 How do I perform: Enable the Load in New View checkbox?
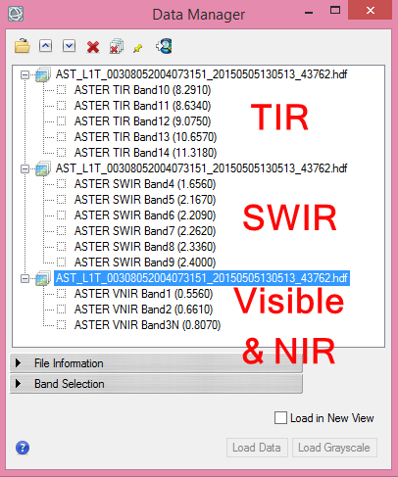point(280,418)
